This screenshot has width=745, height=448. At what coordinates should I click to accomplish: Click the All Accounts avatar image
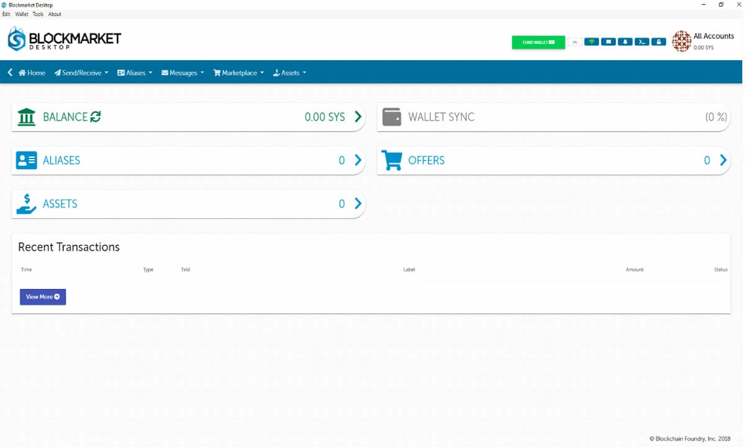tap(681, 42)
